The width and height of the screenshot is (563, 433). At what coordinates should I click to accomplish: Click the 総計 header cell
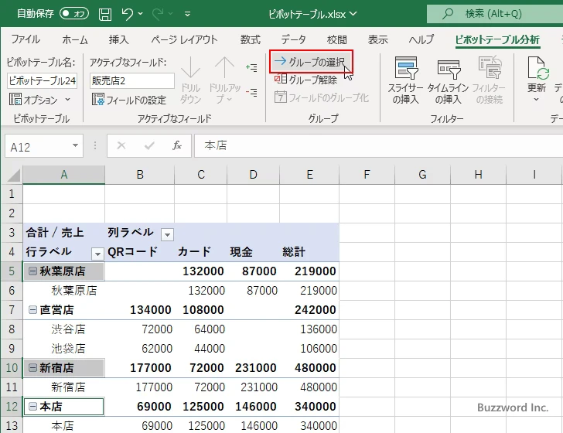tap(309, 252)
